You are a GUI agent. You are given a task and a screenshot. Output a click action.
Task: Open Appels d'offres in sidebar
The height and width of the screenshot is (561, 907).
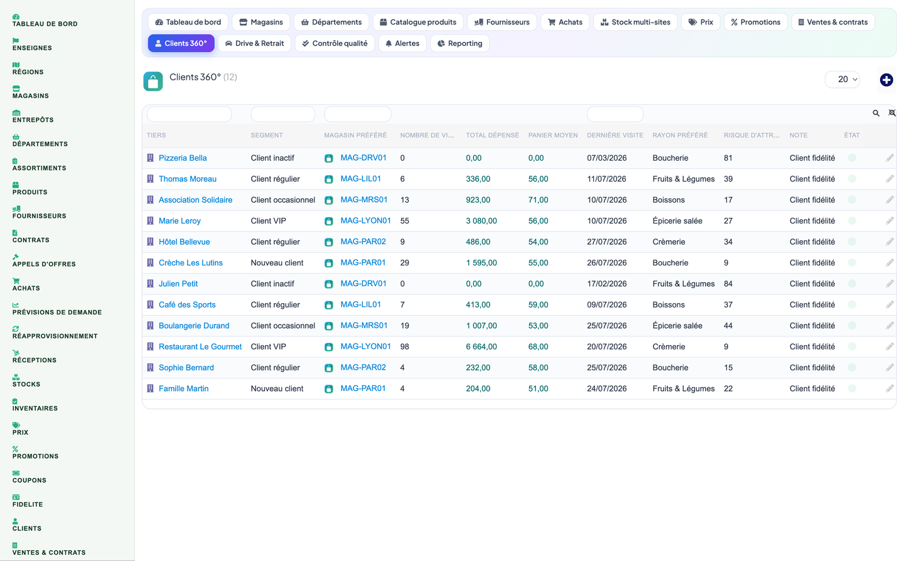point(44,261)
